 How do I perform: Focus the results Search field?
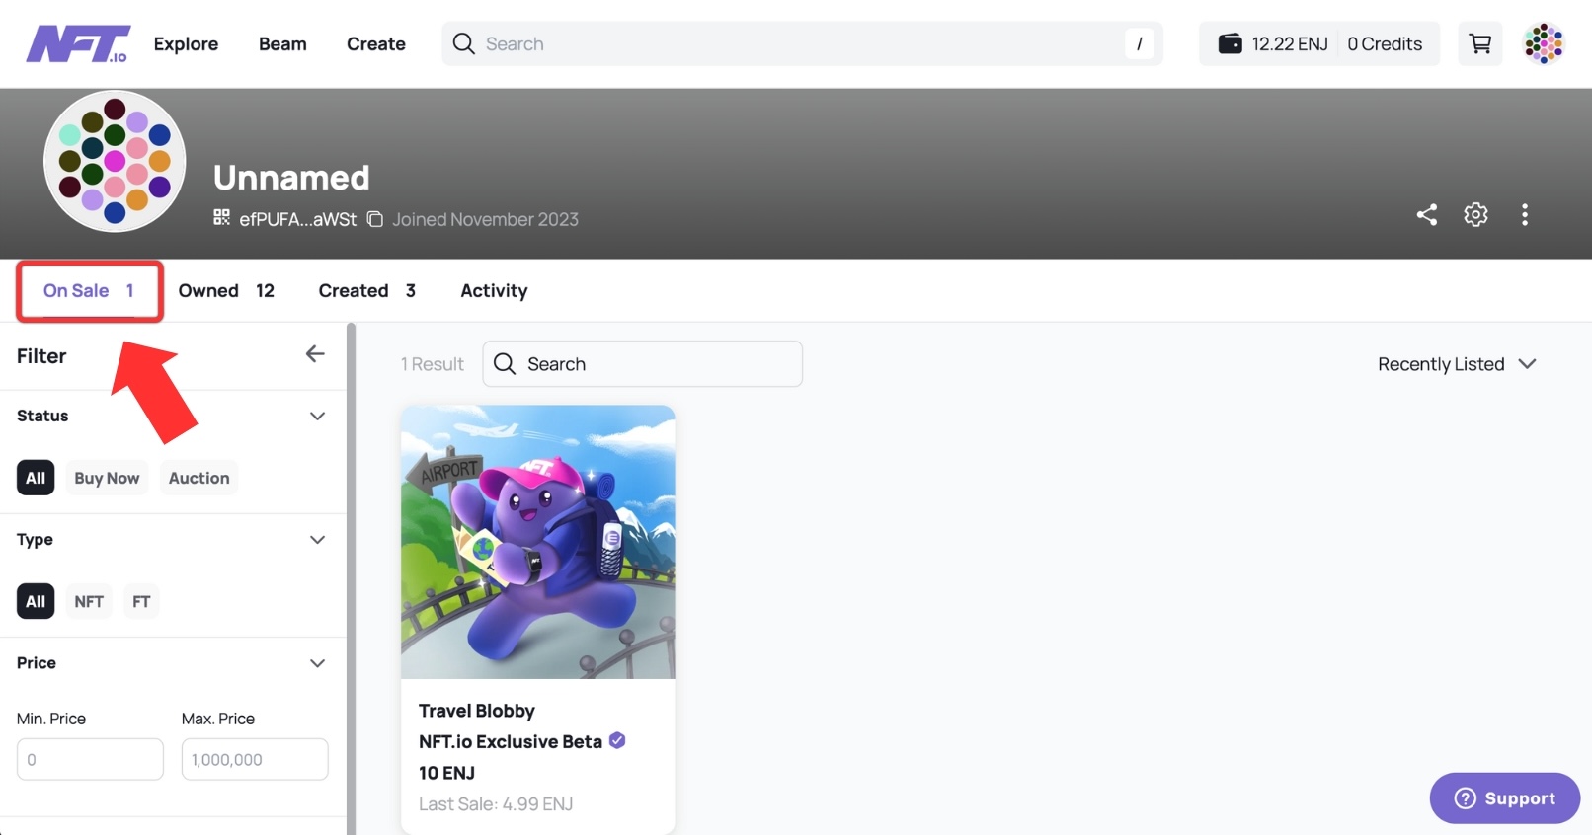click(x=642, y=364)
